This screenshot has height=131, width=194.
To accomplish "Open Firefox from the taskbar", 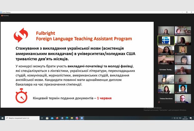I will pyautogui.click(x=57, y=118).
